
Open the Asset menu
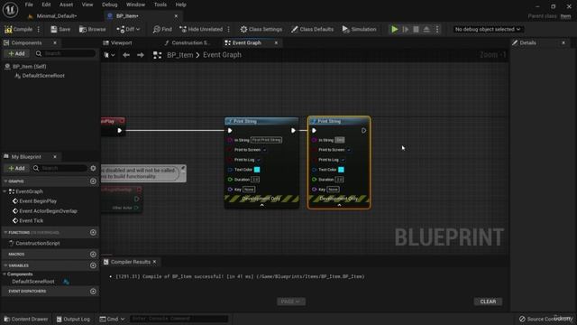tap(66, 5)
